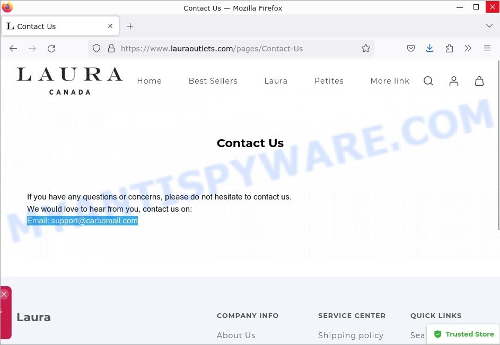Click the URL address bar field
The image size is (500, 345).
tap(231, 48)
